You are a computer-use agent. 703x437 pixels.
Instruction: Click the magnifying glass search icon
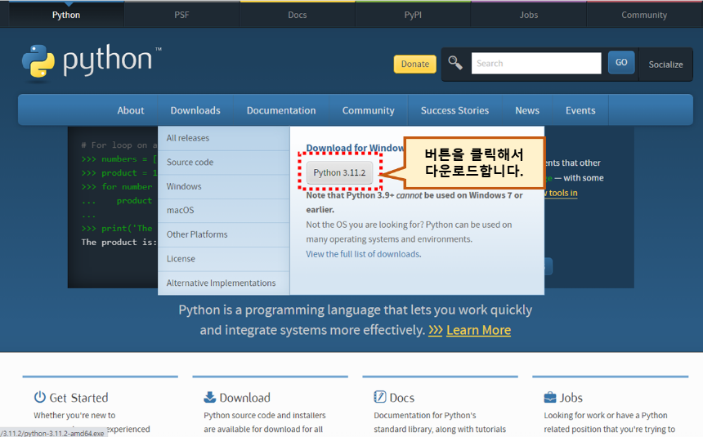455,63
